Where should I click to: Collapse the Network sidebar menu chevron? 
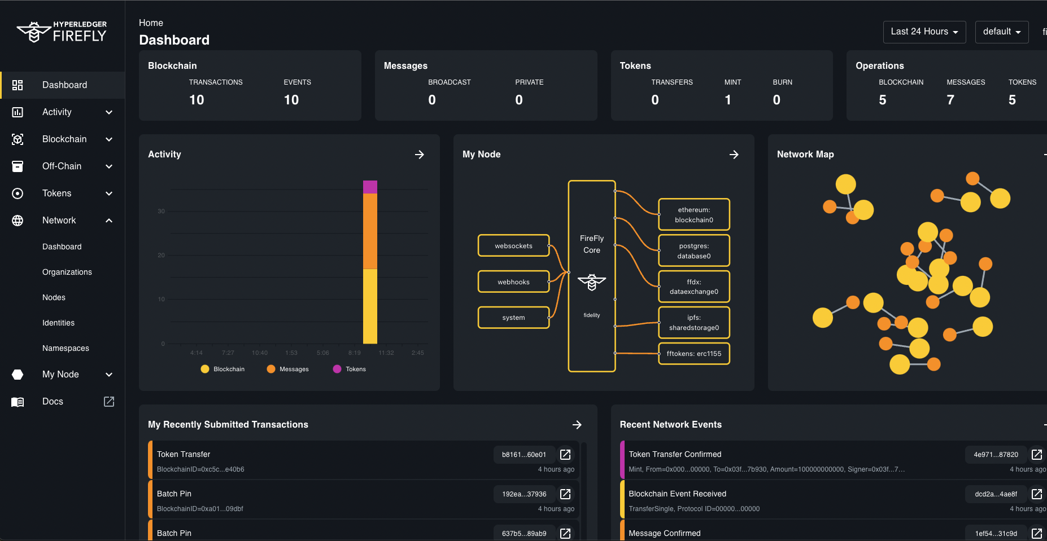[x=109, y=221]
